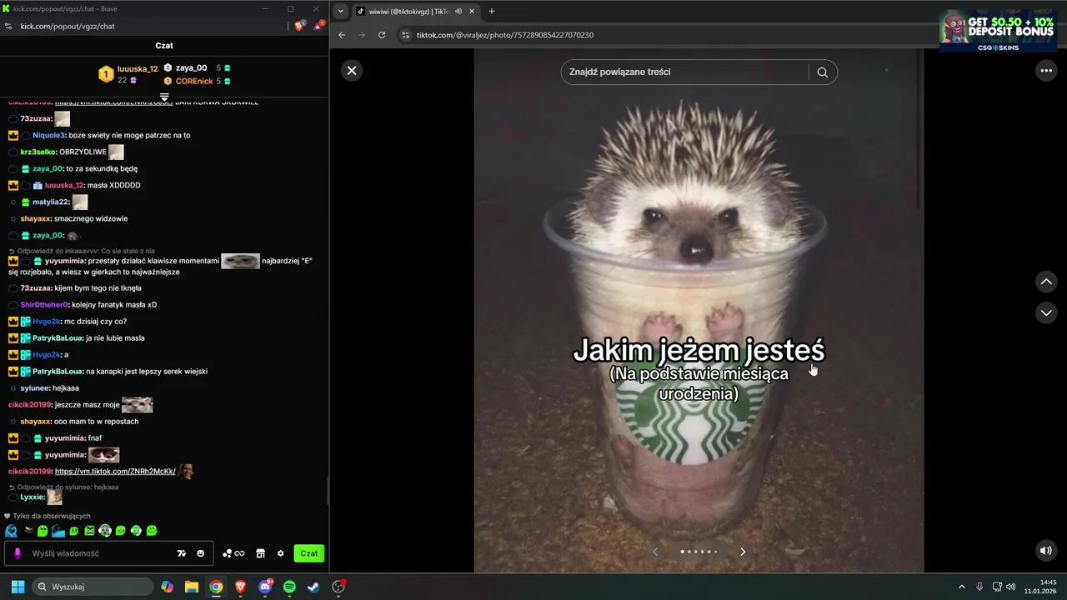The image size is (1067, 600).
Task: Click username PatrykBaLoua on serek wiejski message
Action: pyautogui.click(x=58, y=372)
